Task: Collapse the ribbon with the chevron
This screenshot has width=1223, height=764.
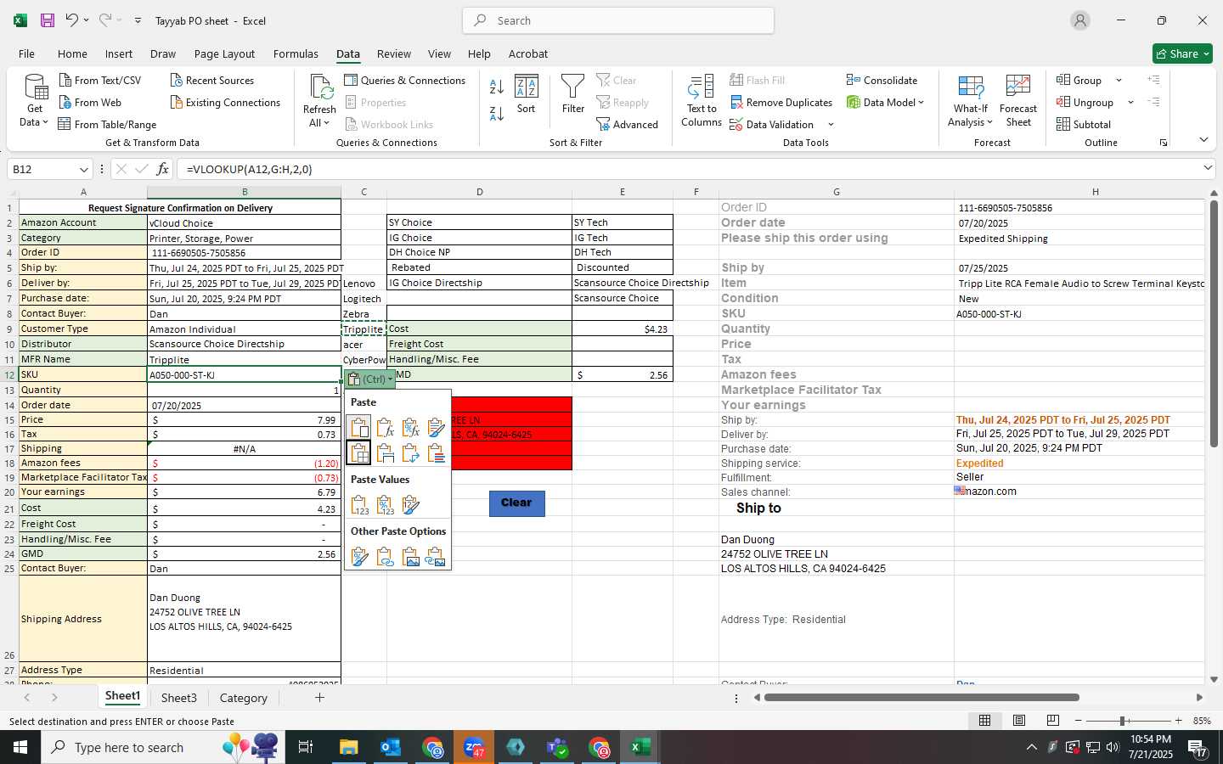Action: coord(1203,140)
